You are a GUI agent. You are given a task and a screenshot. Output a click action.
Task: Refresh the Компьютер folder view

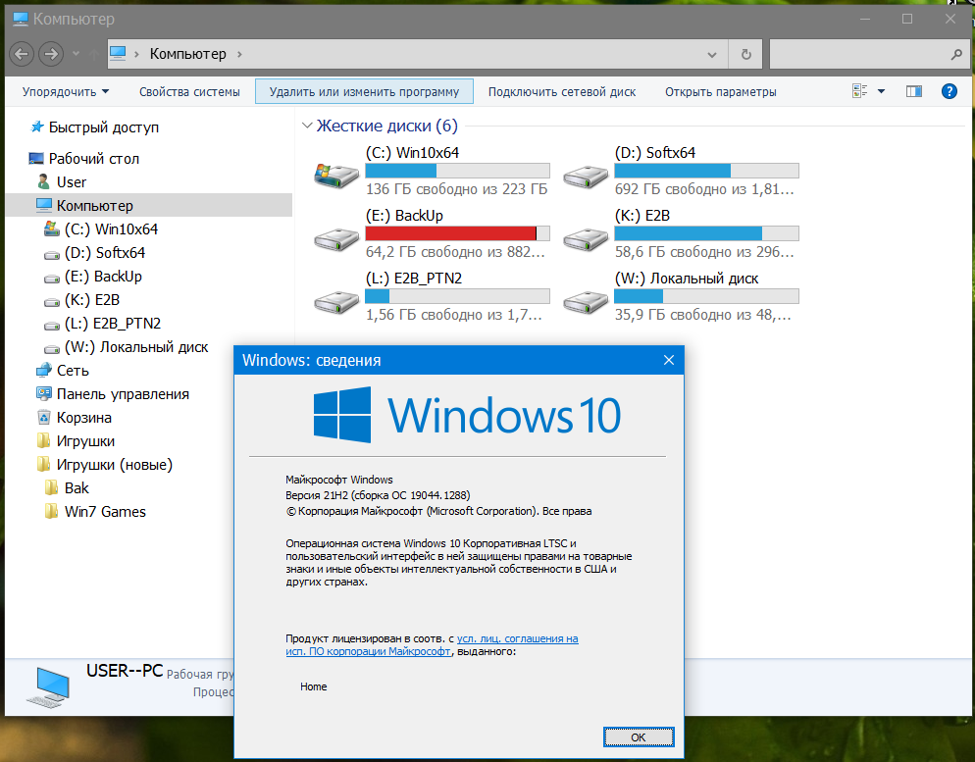tap(746, 55)
